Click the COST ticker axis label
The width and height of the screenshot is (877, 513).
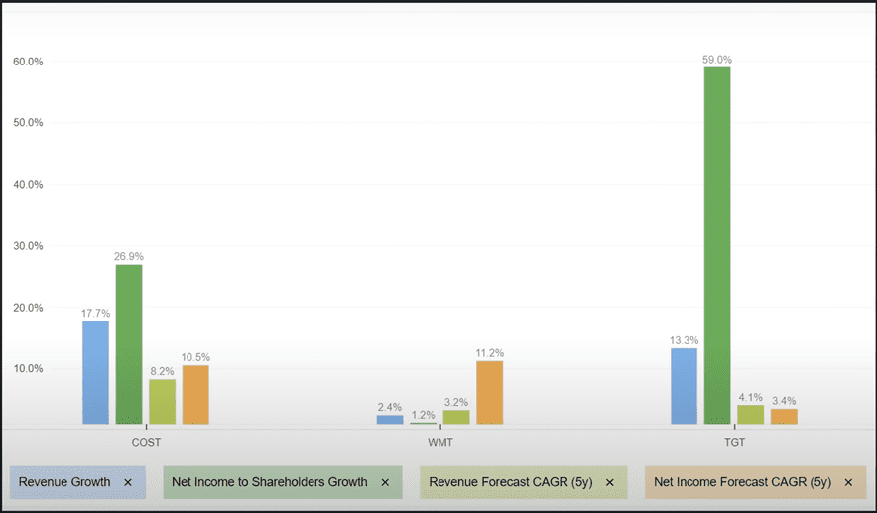[146, 442]
